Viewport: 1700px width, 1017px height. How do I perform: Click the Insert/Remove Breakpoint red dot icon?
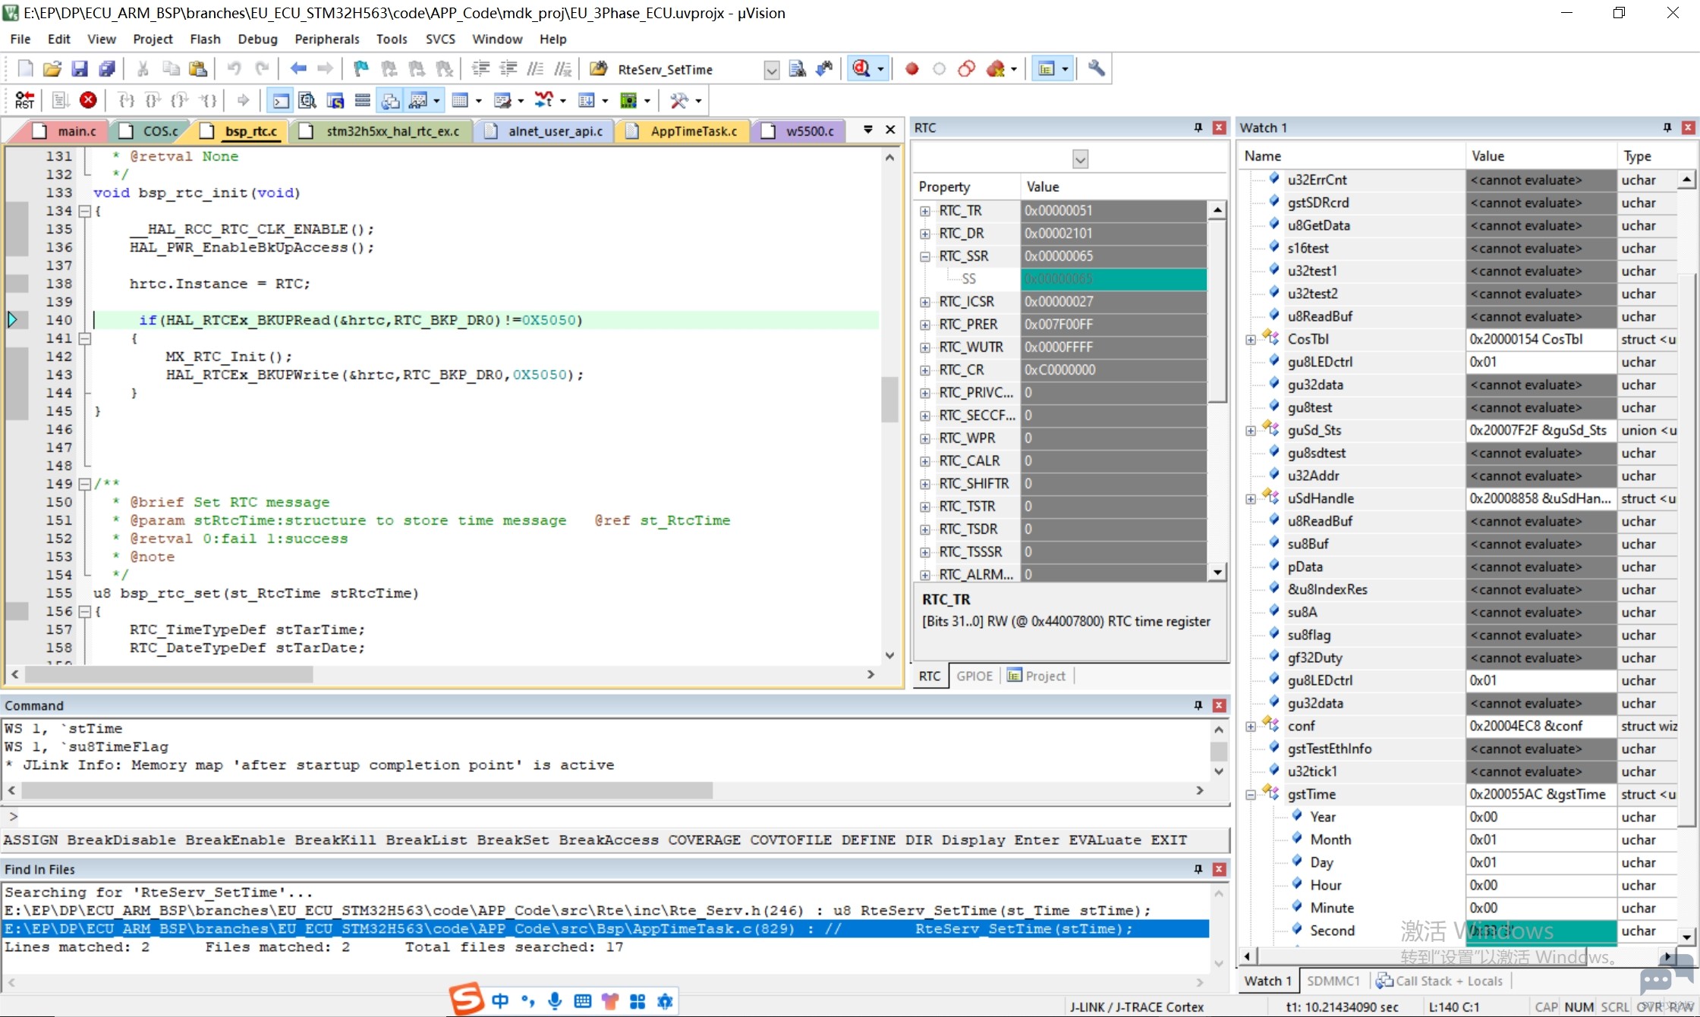coord(912,69)
